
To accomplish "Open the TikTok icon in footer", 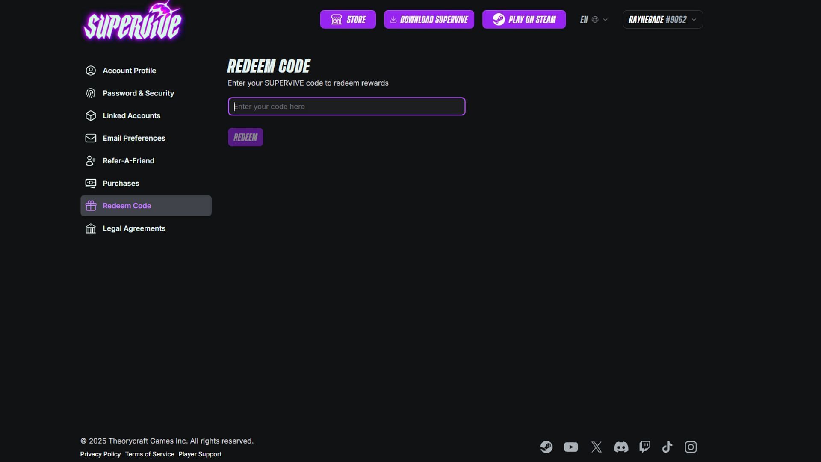I will click(x=667, y=447).
